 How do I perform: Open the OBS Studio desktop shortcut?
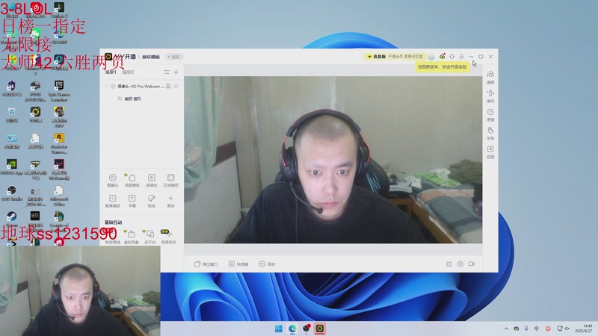pos(12,193)
